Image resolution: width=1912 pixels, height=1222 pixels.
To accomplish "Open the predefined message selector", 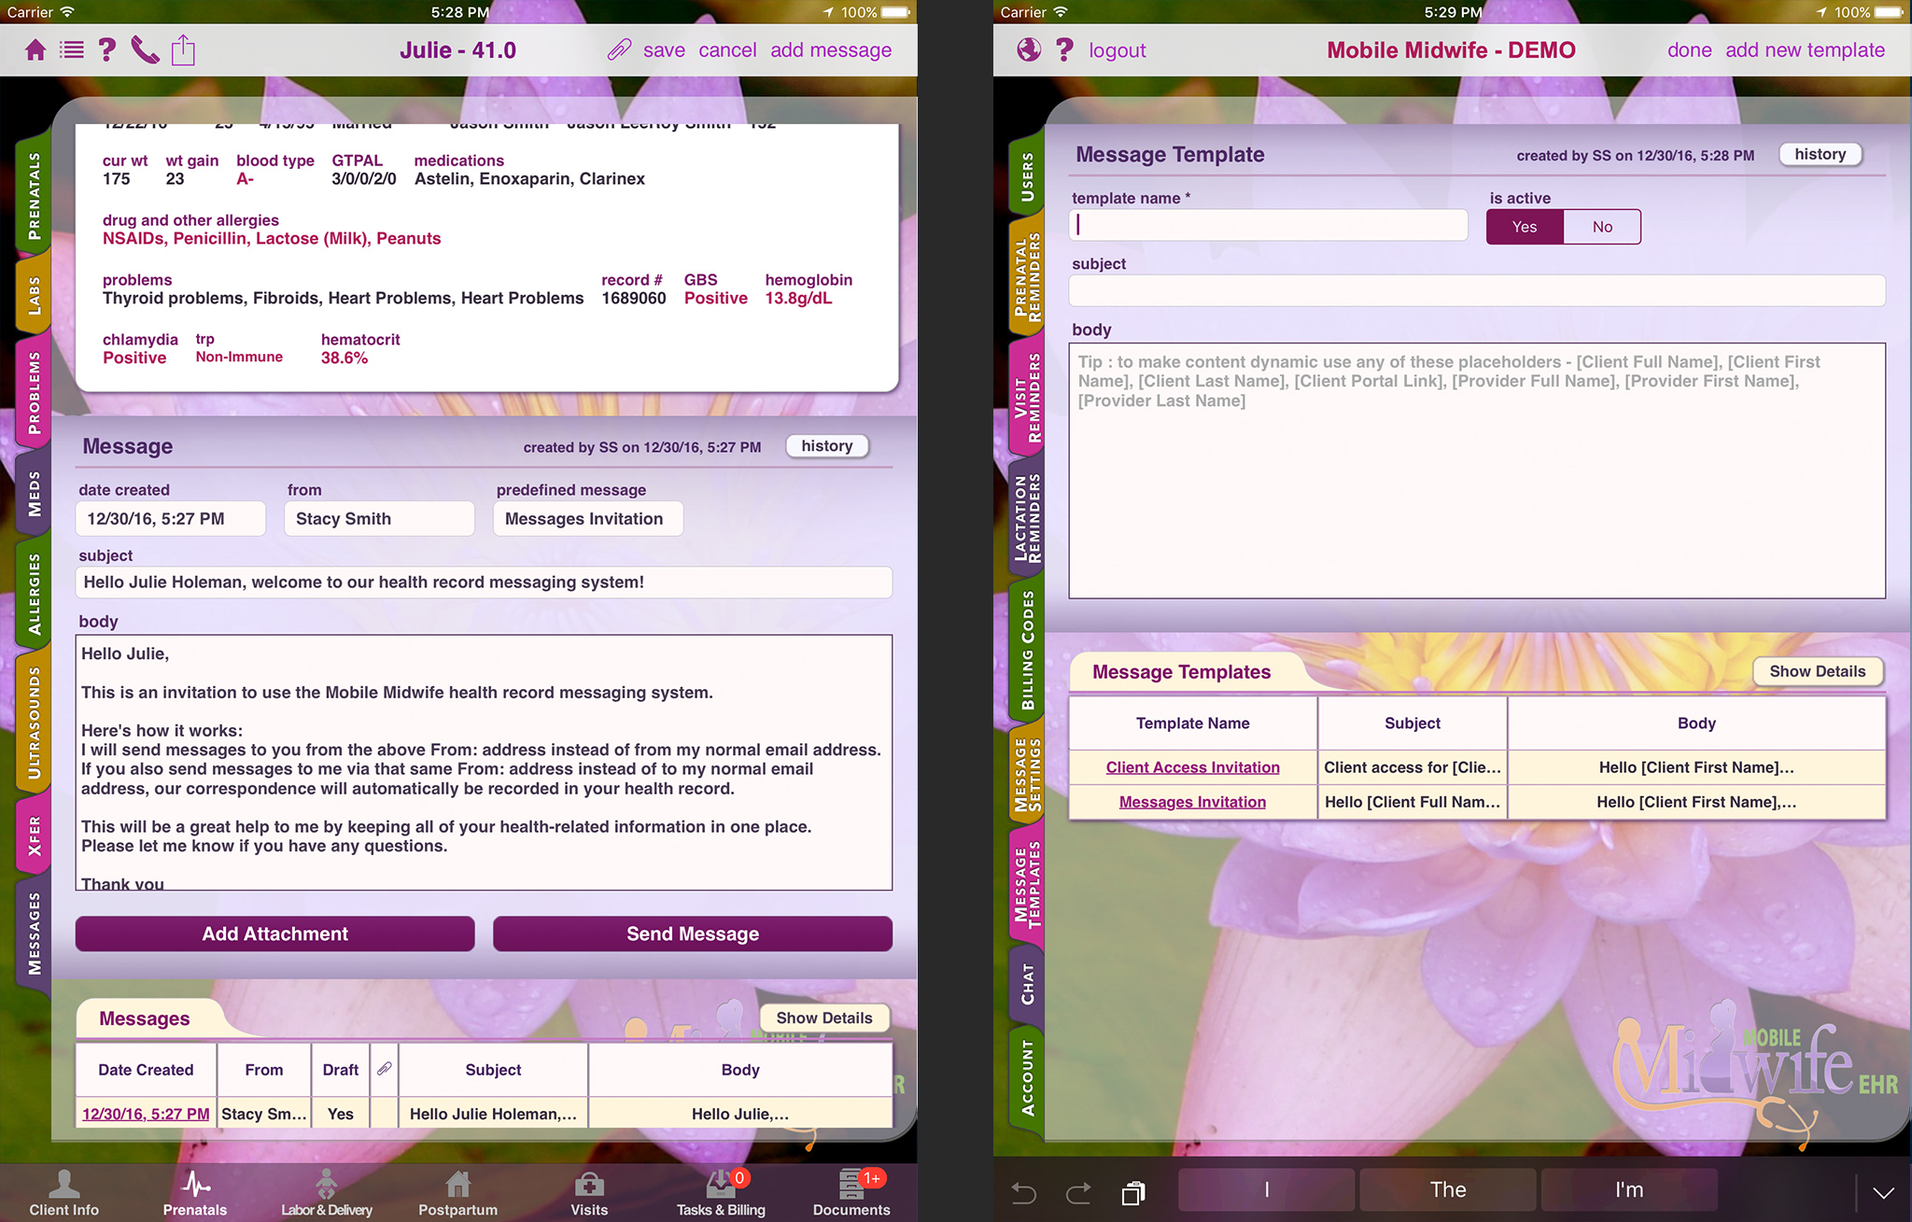I will pos(588,519).
